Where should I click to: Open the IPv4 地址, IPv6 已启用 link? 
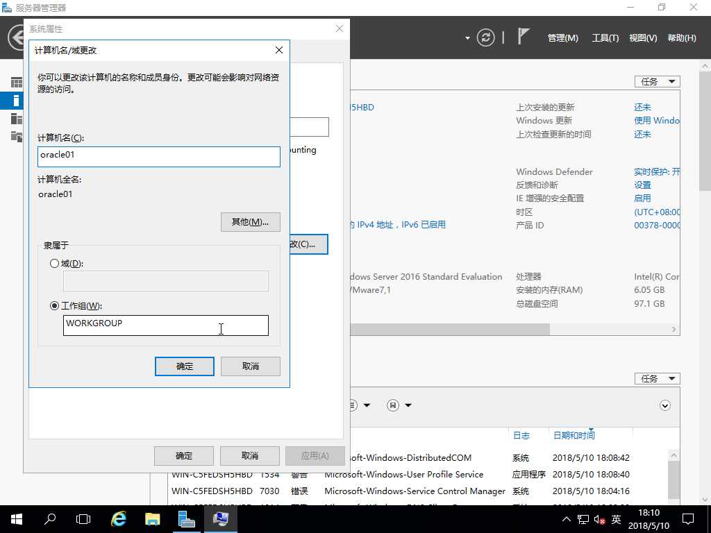[398, 225]
